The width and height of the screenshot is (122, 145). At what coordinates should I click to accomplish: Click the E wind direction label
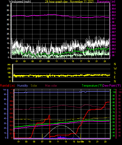point(115,77)
